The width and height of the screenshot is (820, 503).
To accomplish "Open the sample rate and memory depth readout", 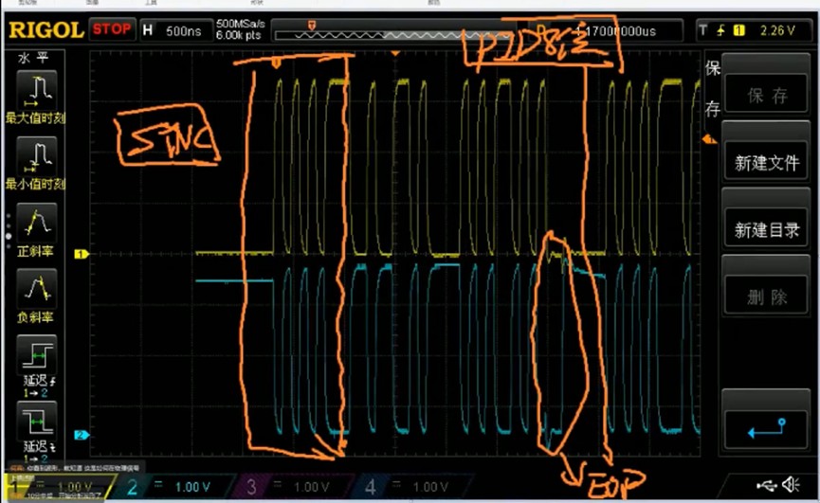I will [x=242, y=29].
